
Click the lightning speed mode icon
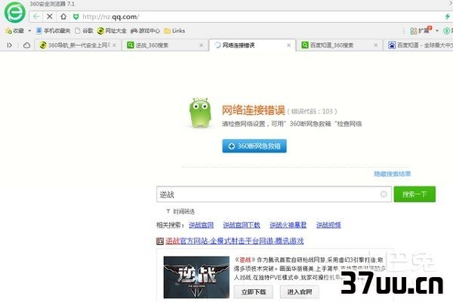point(448,17)
